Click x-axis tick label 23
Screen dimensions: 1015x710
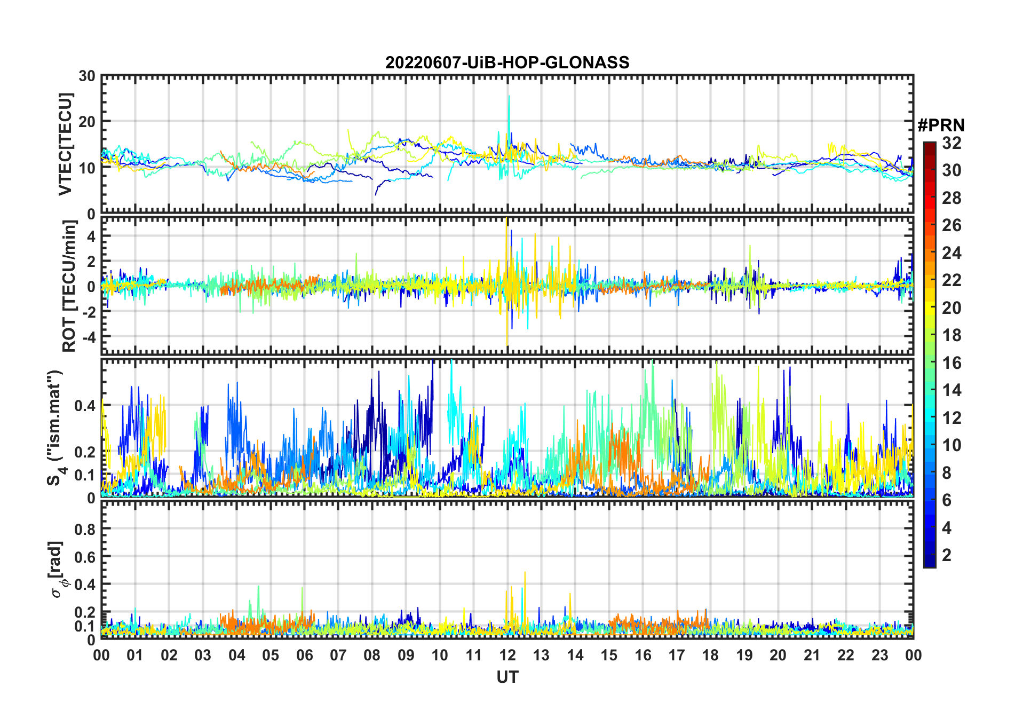[879, 655]
